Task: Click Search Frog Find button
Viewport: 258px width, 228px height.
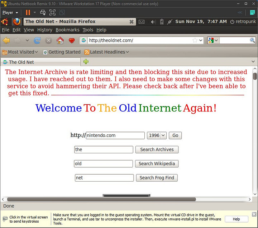Action: (x=157, y=178)
